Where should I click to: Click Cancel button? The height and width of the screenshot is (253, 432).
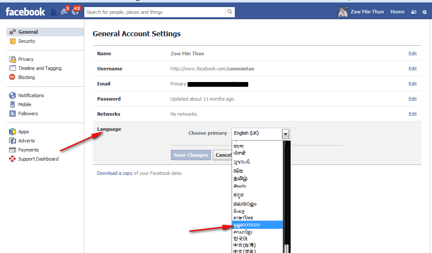click(x=223, y=155)
